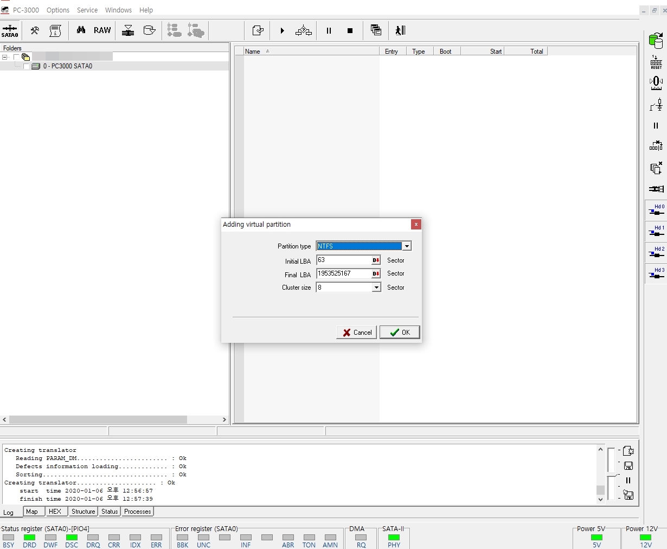This screenshot has height=549, width=667.
Task: Sort the partition list by Name column
Action: 311,52
